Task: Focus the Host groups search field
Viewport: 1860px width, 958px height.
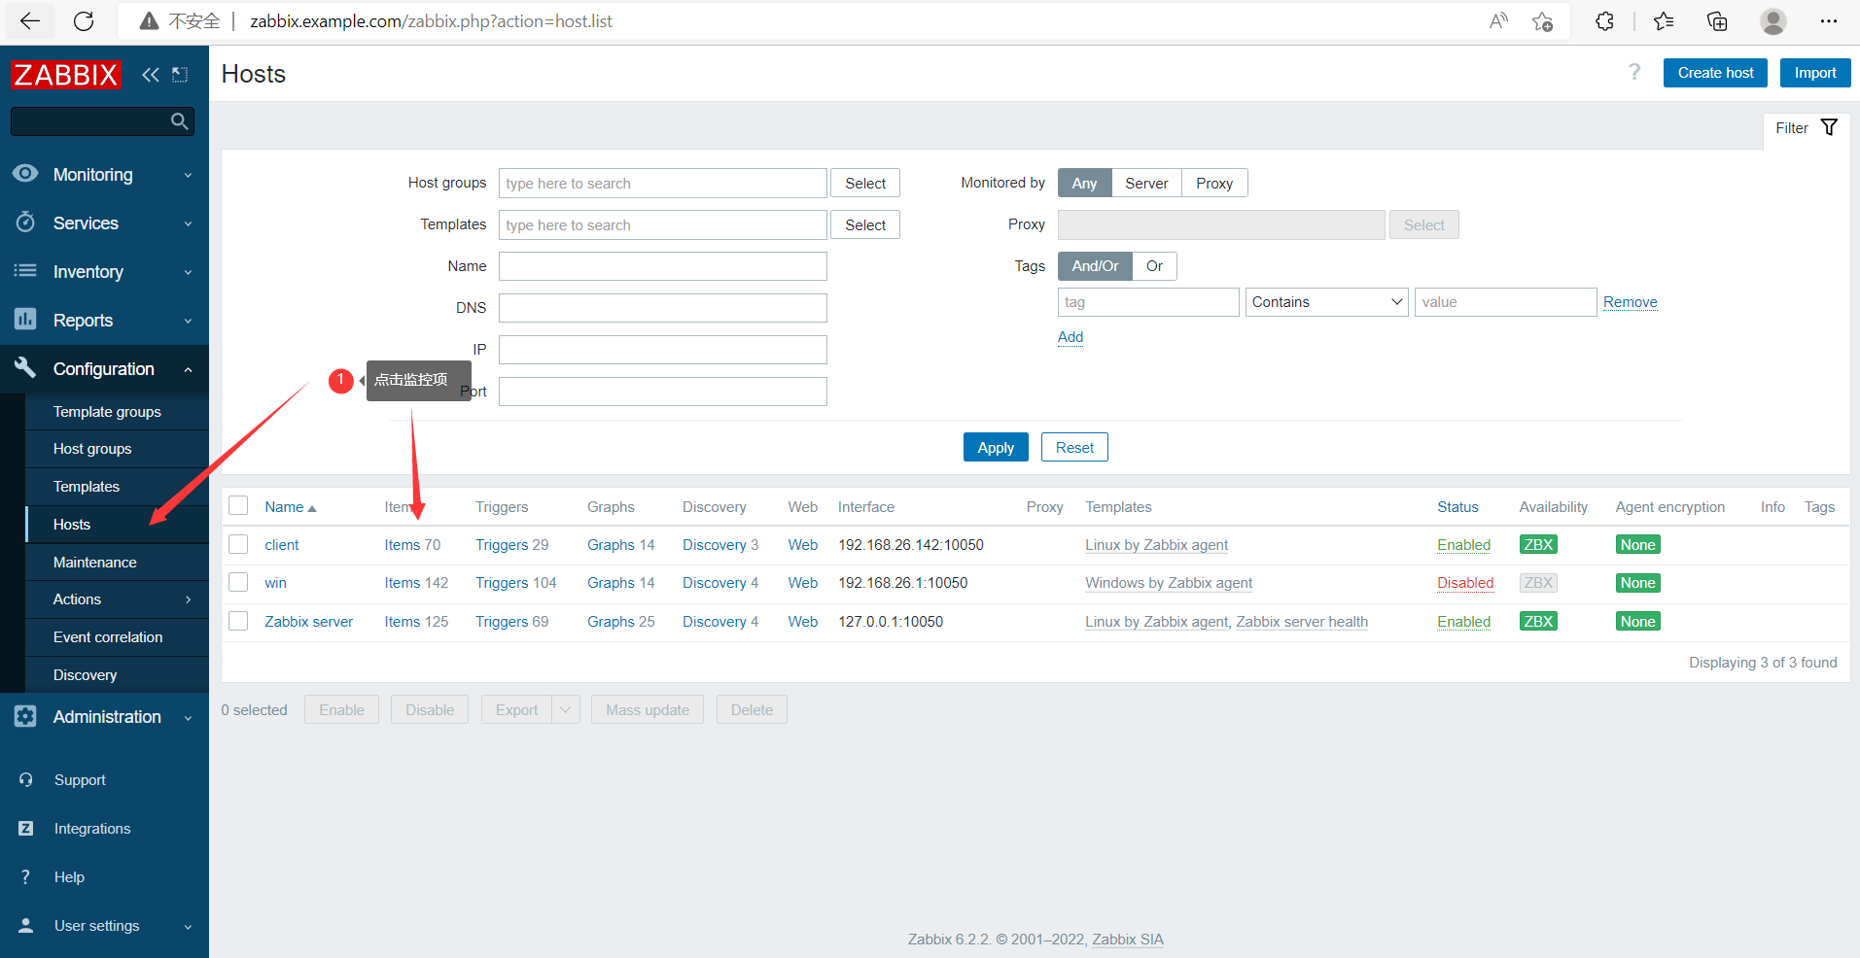Action: [x=663, y=183]
